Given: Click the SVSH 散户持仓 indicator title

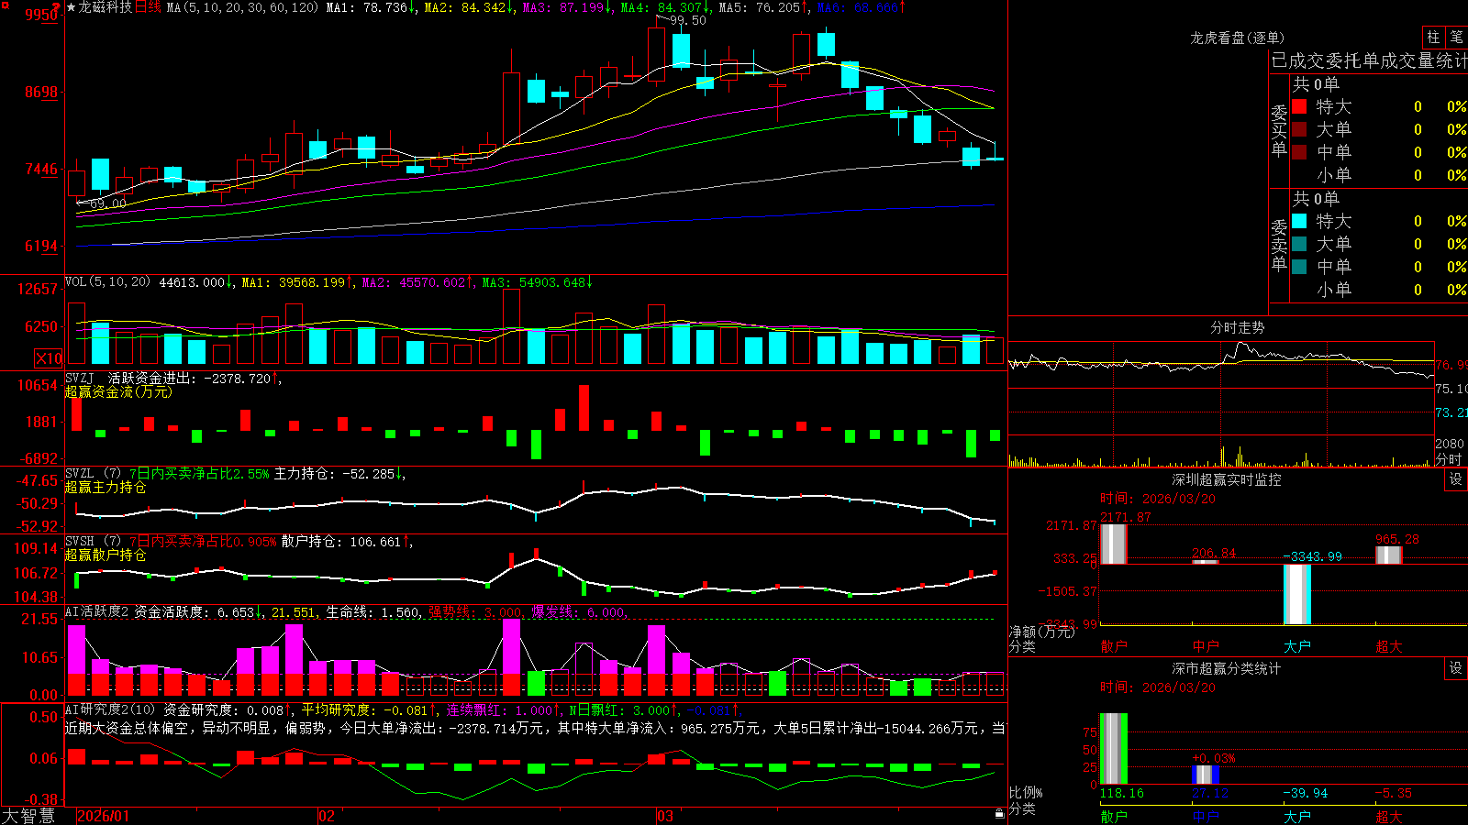Looking at the screenshot, I should tap(94, 542).
